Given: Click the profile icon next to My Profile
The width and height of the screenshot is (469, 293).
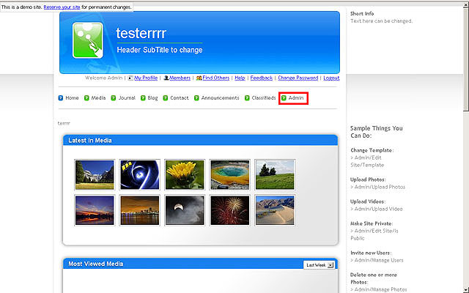Looking at the screenshot, I should coord(130,78).
